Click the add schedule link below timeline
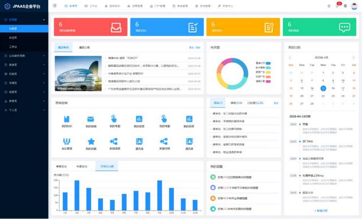This screenshot has width=362, height=219. click(321, 211)
